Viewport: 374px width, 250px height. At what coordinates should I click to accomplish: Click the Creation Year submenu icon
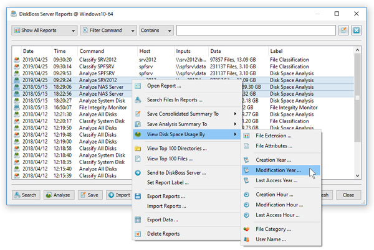[247, 160]
